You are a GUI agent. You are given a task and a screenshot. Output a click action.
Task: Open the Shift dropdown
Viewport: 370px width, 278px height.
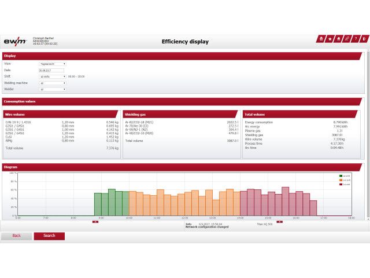coord(53,76)
